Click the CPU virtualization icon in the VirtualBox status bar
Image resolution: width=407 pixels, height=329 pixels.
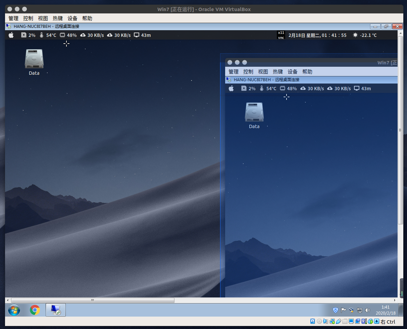[x=364, y=321]
